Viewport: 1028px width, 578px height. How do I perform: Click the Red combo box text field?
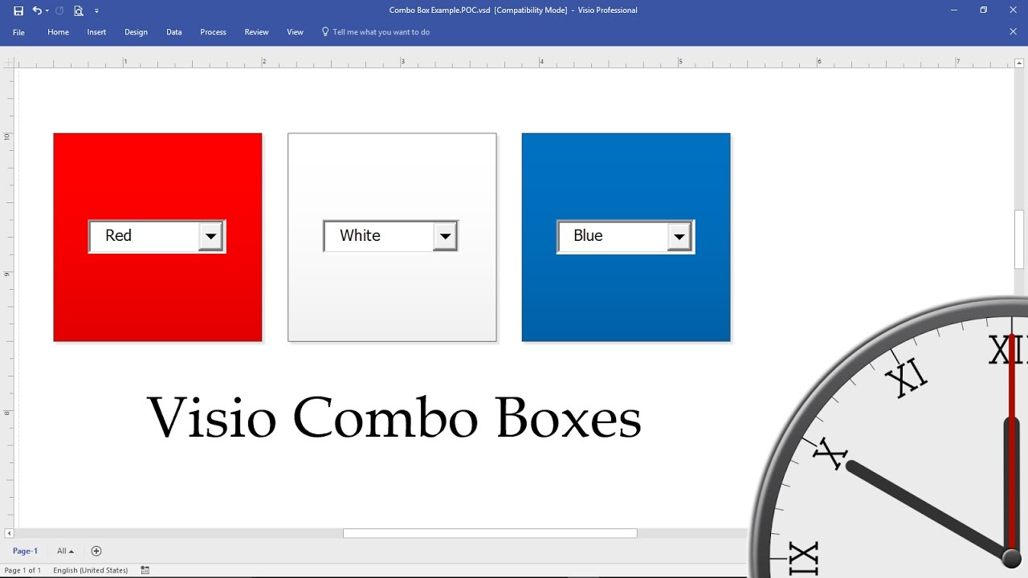click(145, 236)
